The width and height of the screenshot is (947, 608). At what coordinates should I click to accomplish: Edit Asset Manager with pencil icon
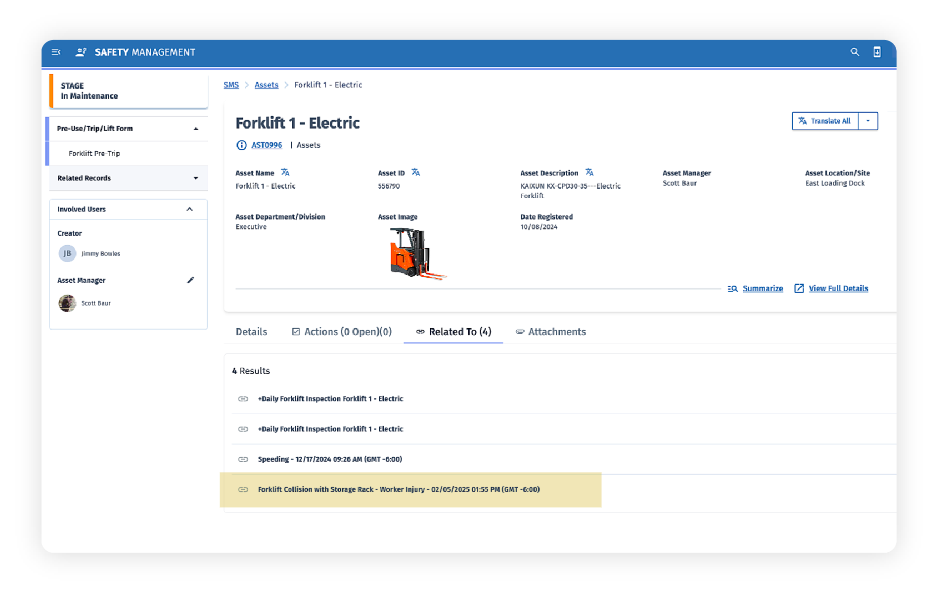click(190, 280)
